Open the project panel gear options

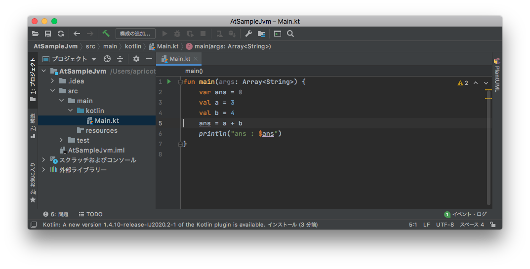136,59
